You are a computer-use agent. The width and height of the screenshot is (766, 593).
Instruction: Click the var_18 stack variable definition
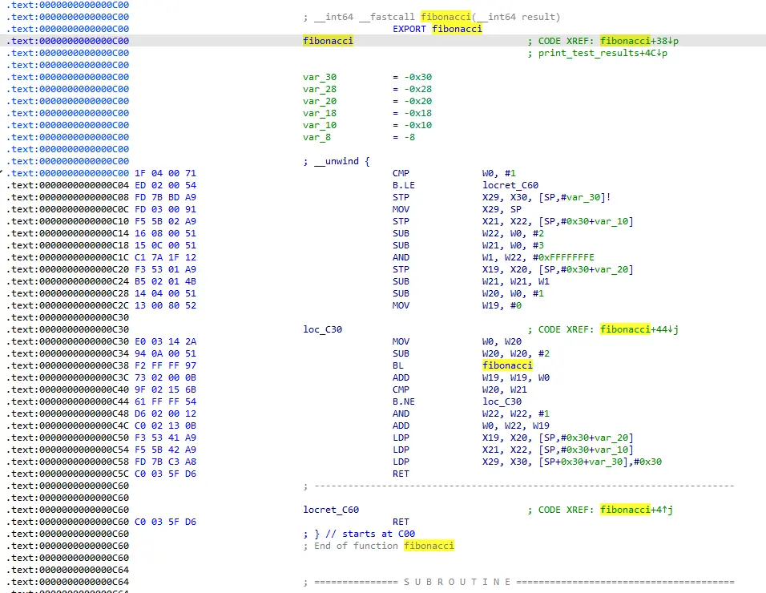(320, 113)
